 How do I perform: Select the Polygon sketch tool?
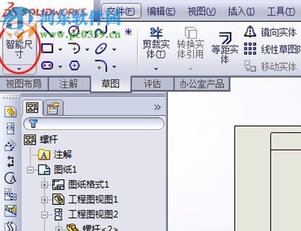point(74,66)
